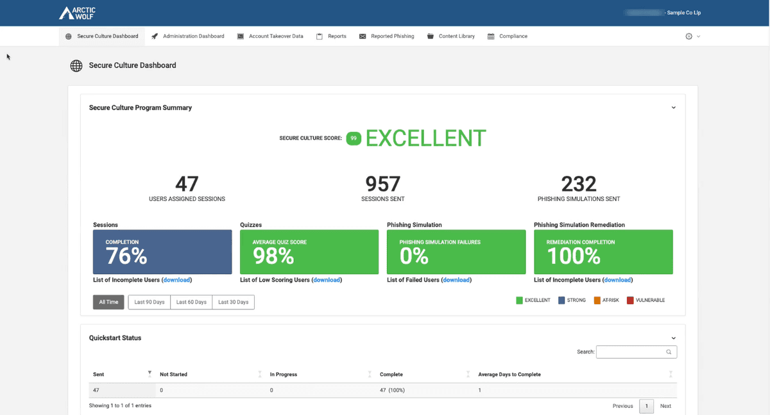Download the List of Low Scoring Users

[x=327, y=280]
